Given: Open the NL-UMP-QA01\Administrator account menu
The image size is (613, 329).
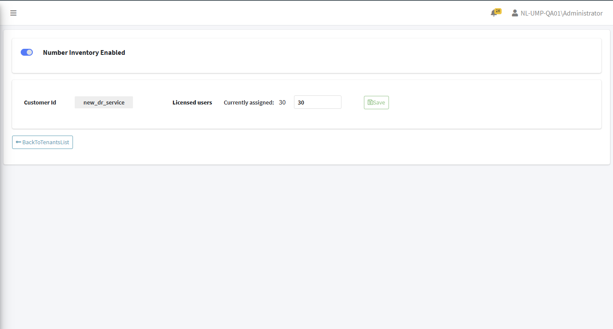Looking at the screenshot, I should click(x=557, y=13).
